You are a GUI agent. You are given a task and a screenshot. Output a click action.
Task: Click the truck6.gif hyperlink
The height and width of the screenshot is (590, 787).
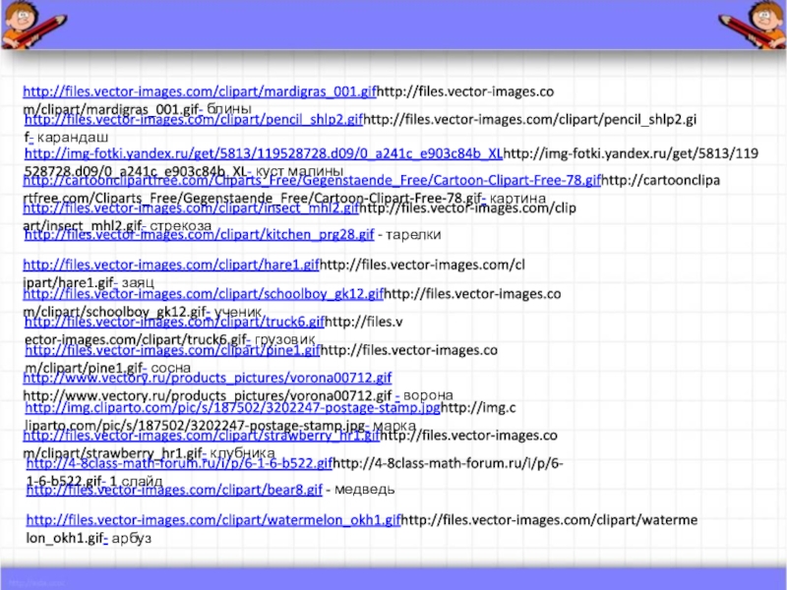[x=175, y=322]
